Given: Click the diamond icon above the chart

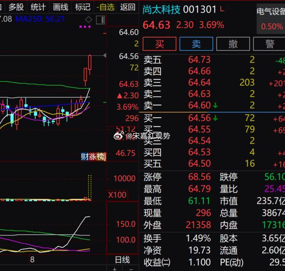Looking at the screenshot, I should coord(88,19).
